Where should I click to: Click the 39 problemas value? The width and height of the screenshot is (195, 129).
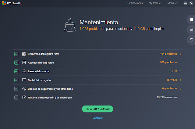pos(169,88)
